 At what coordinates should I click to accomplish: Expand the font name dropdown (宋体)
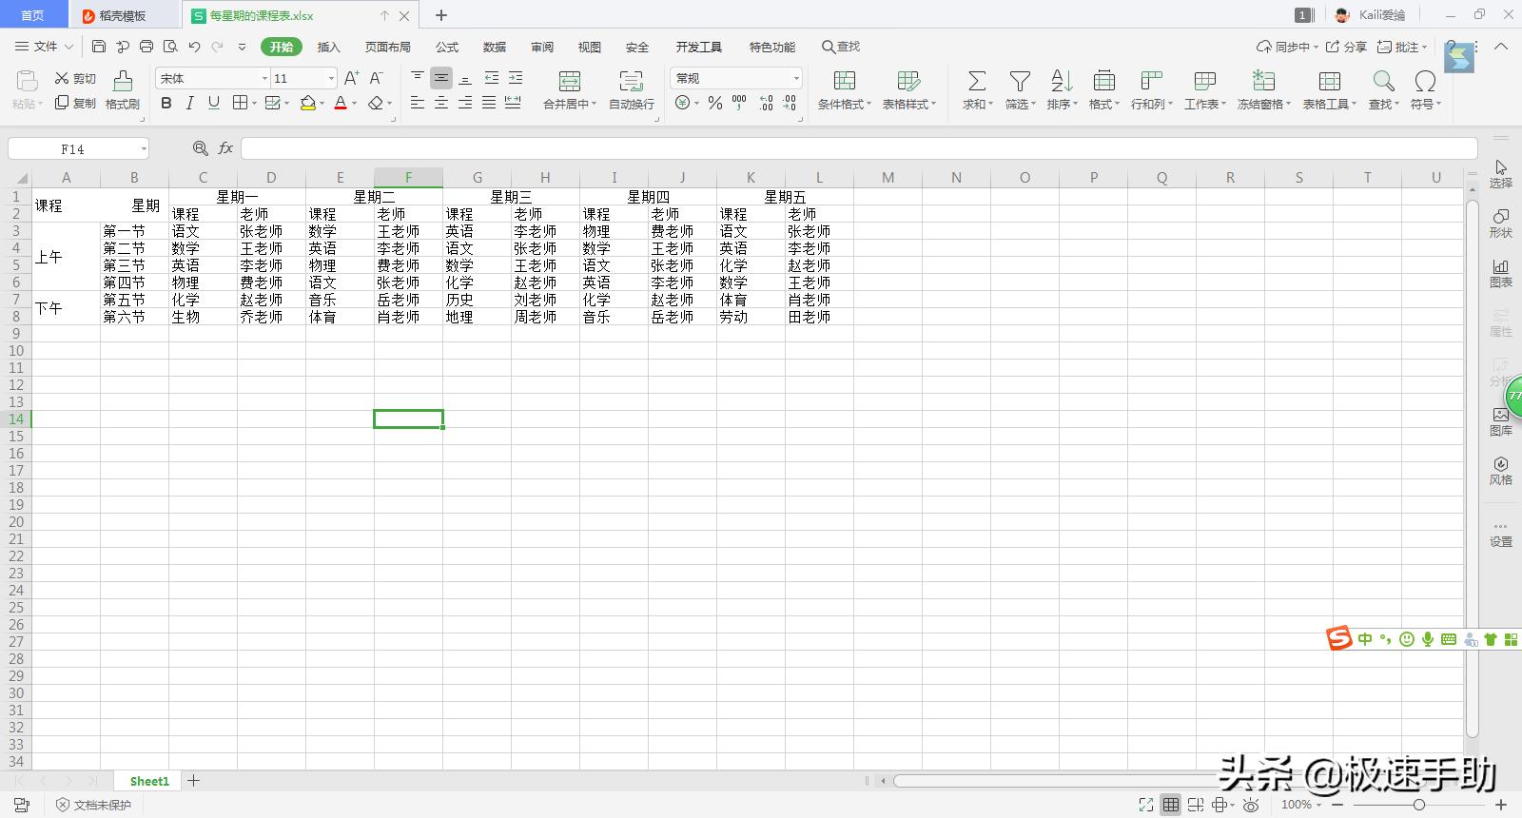[264, 78]
